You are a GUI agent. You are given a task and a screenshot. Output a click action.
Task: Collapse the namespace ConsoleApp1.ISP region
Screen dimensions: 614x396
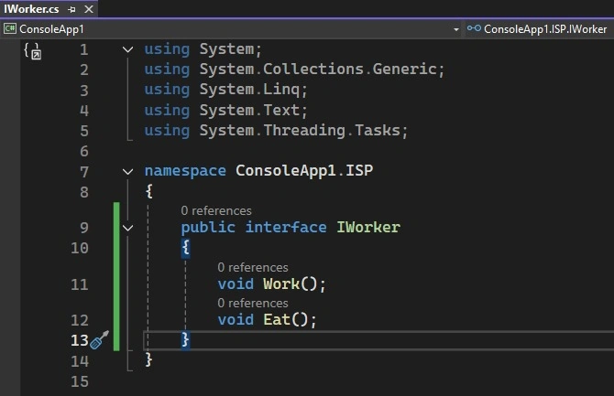pos(127,171)
